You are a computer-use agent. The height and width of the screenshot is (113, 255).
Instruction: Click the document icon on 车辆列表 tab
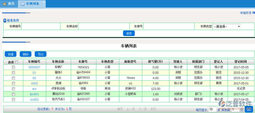pos(22,4)
